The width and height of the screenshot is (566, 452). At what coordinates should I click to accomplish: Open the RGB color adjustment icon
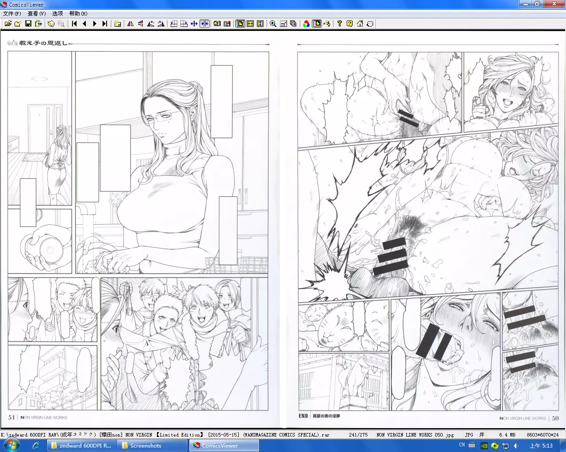(x=306, y=24)
